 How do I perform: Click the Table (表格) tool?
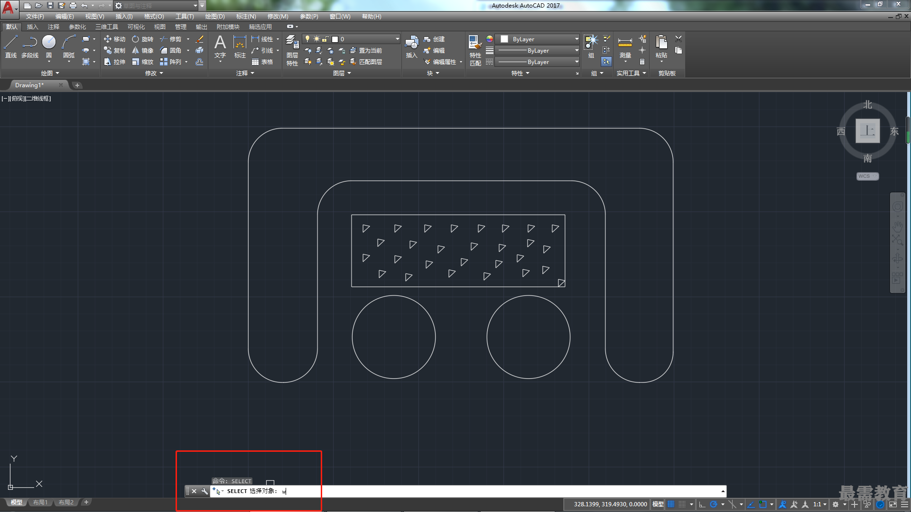point(262,62)
